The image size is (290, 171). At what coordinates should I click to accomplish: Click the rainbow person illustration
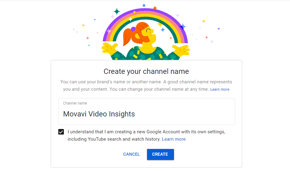click(x=146, y=32)
